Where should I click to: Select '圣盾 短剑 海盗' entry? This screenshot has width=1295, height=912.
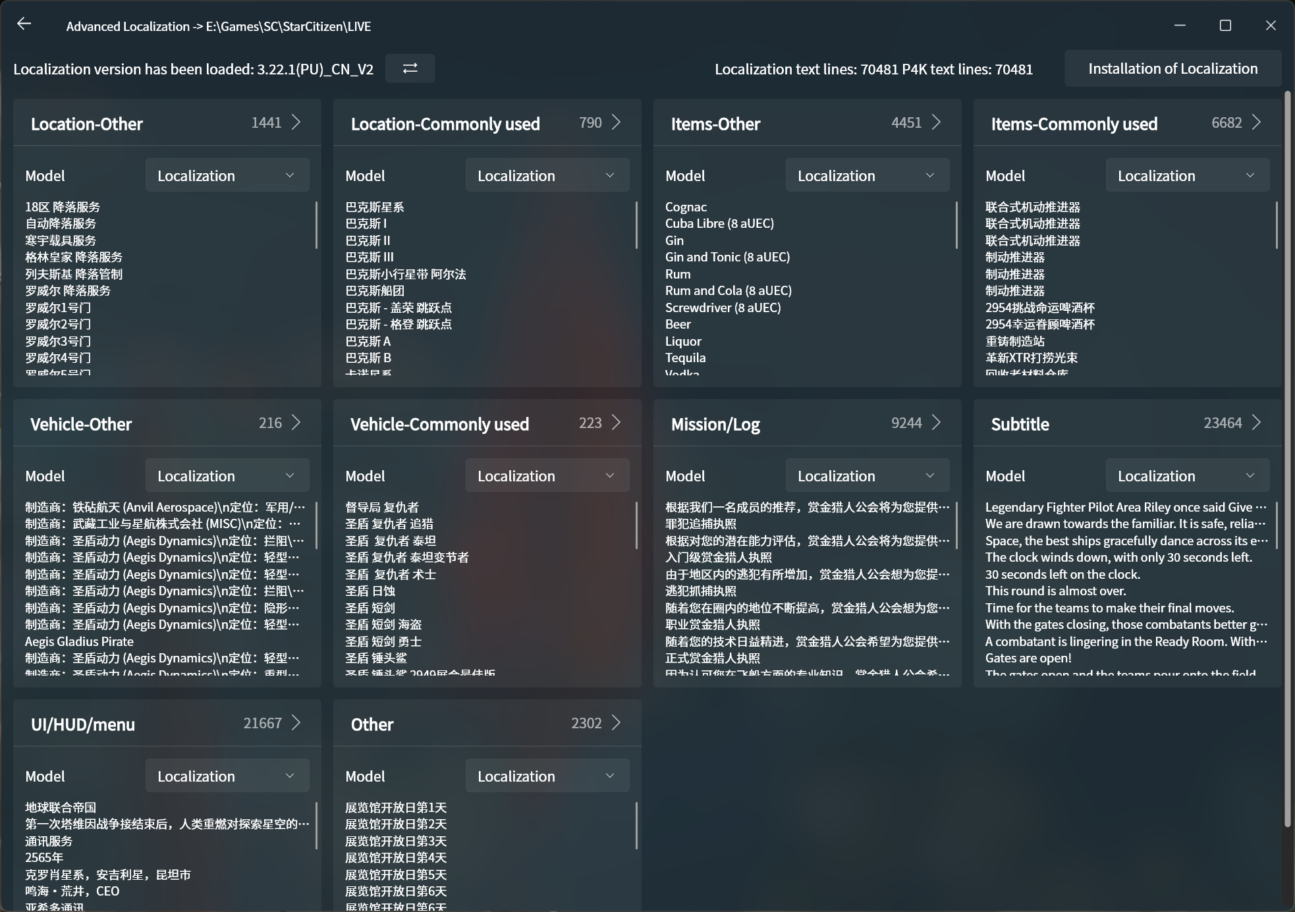click(383, 624)
